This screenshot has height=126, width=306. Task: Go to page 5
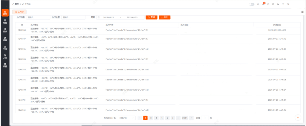tap(167, 118)
